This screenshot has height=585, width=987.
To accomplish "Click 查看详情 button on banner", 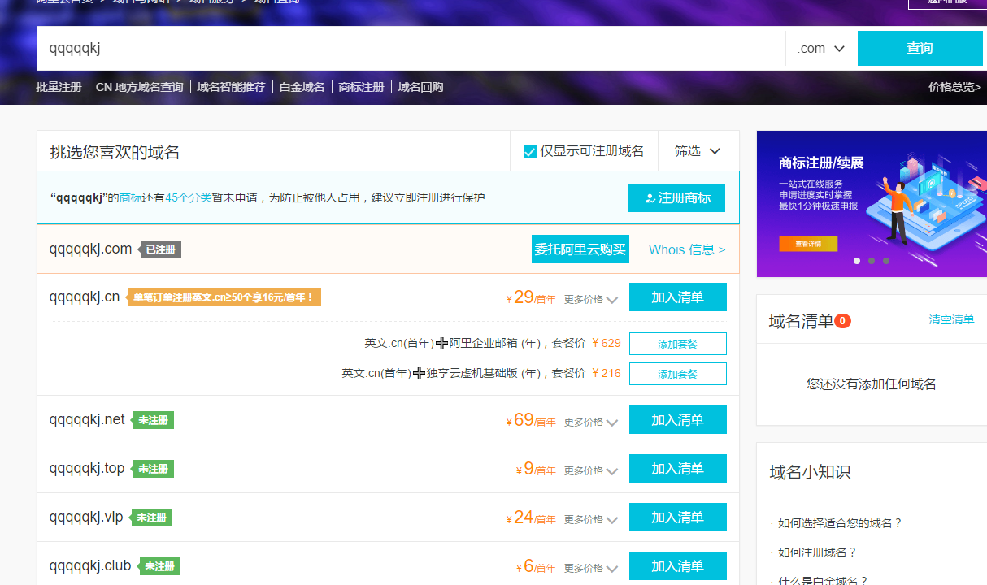I will [808, 244].
